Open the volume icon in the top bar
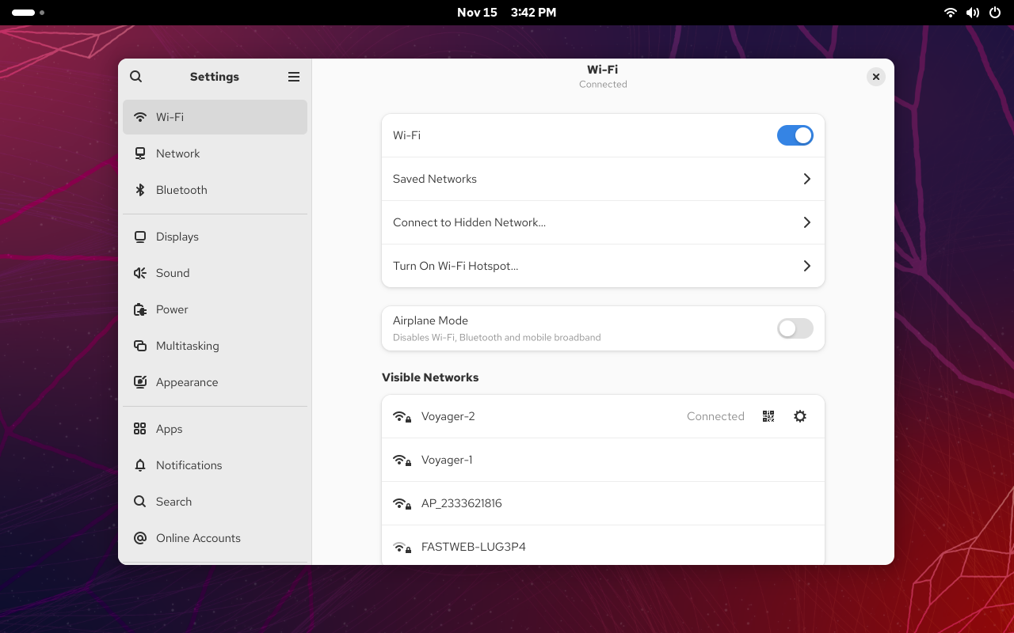 click(973, 12)
